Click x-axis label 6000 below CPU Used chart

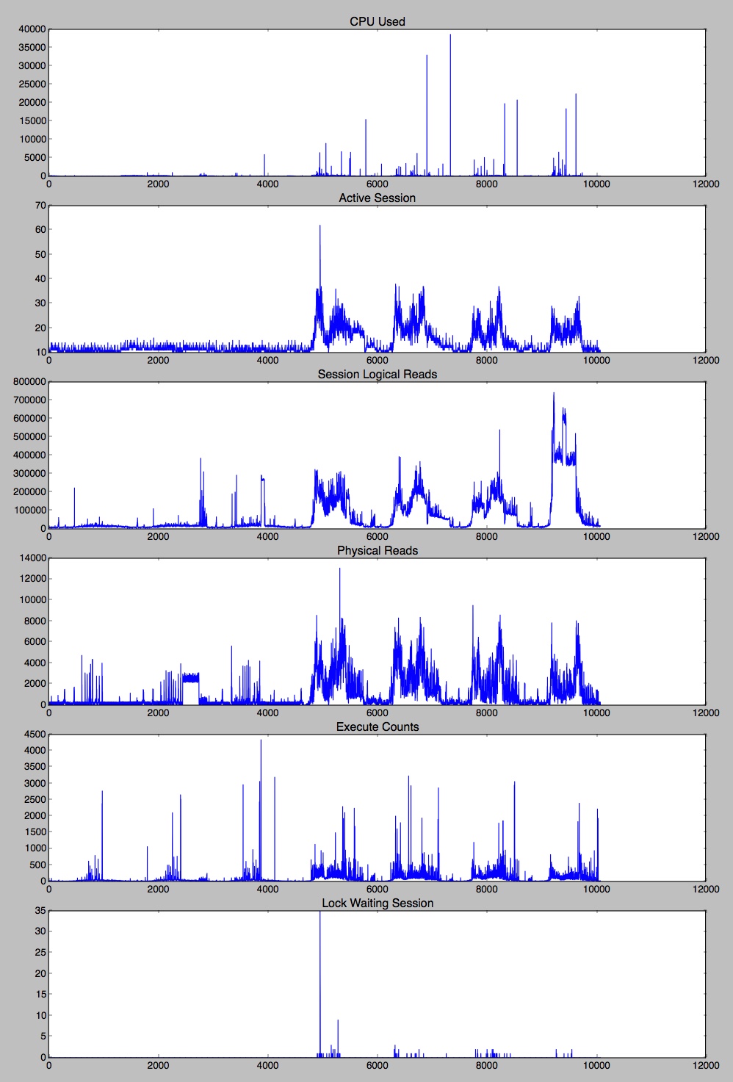pos(377,184)
